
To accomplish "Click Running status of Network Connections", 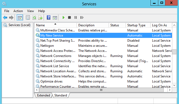I will tap(116, 56).
